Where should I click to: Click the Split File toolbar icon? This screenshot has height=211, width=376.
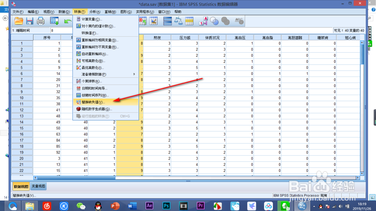pyautogui.click(x=167, y=21)
